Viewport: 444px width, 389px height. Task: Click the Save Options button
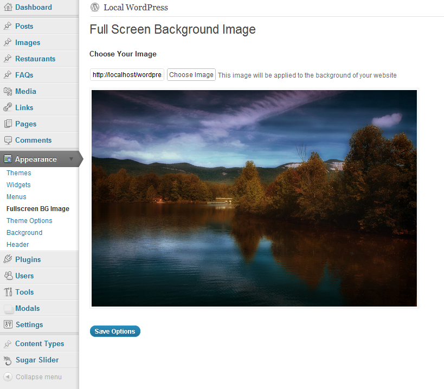(x=115, y=331)
